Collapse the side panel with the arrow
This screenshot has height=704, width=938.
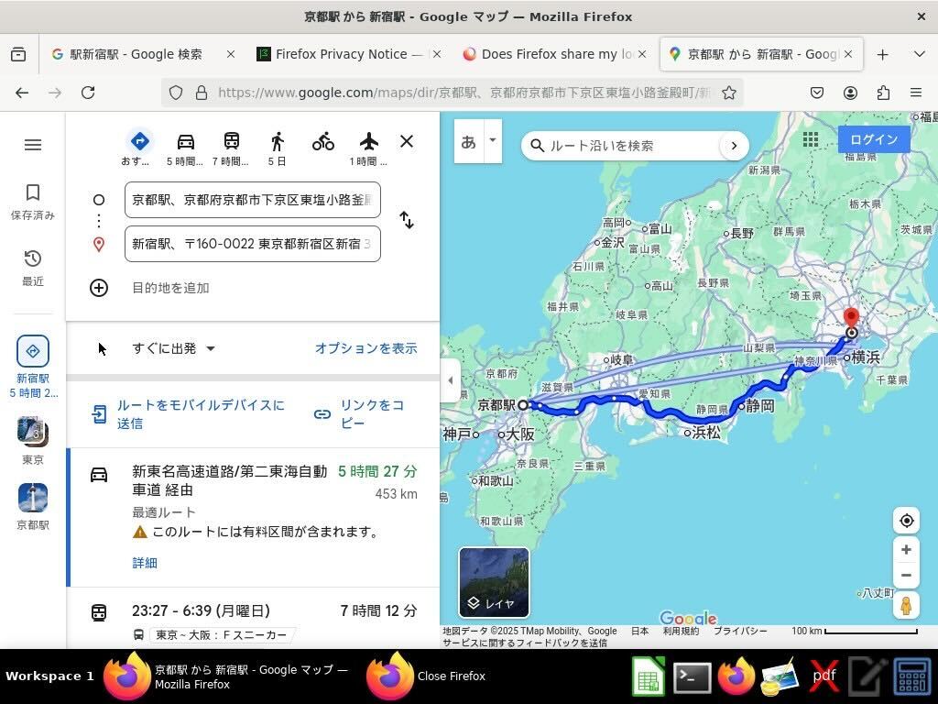[x=450, y=380]
